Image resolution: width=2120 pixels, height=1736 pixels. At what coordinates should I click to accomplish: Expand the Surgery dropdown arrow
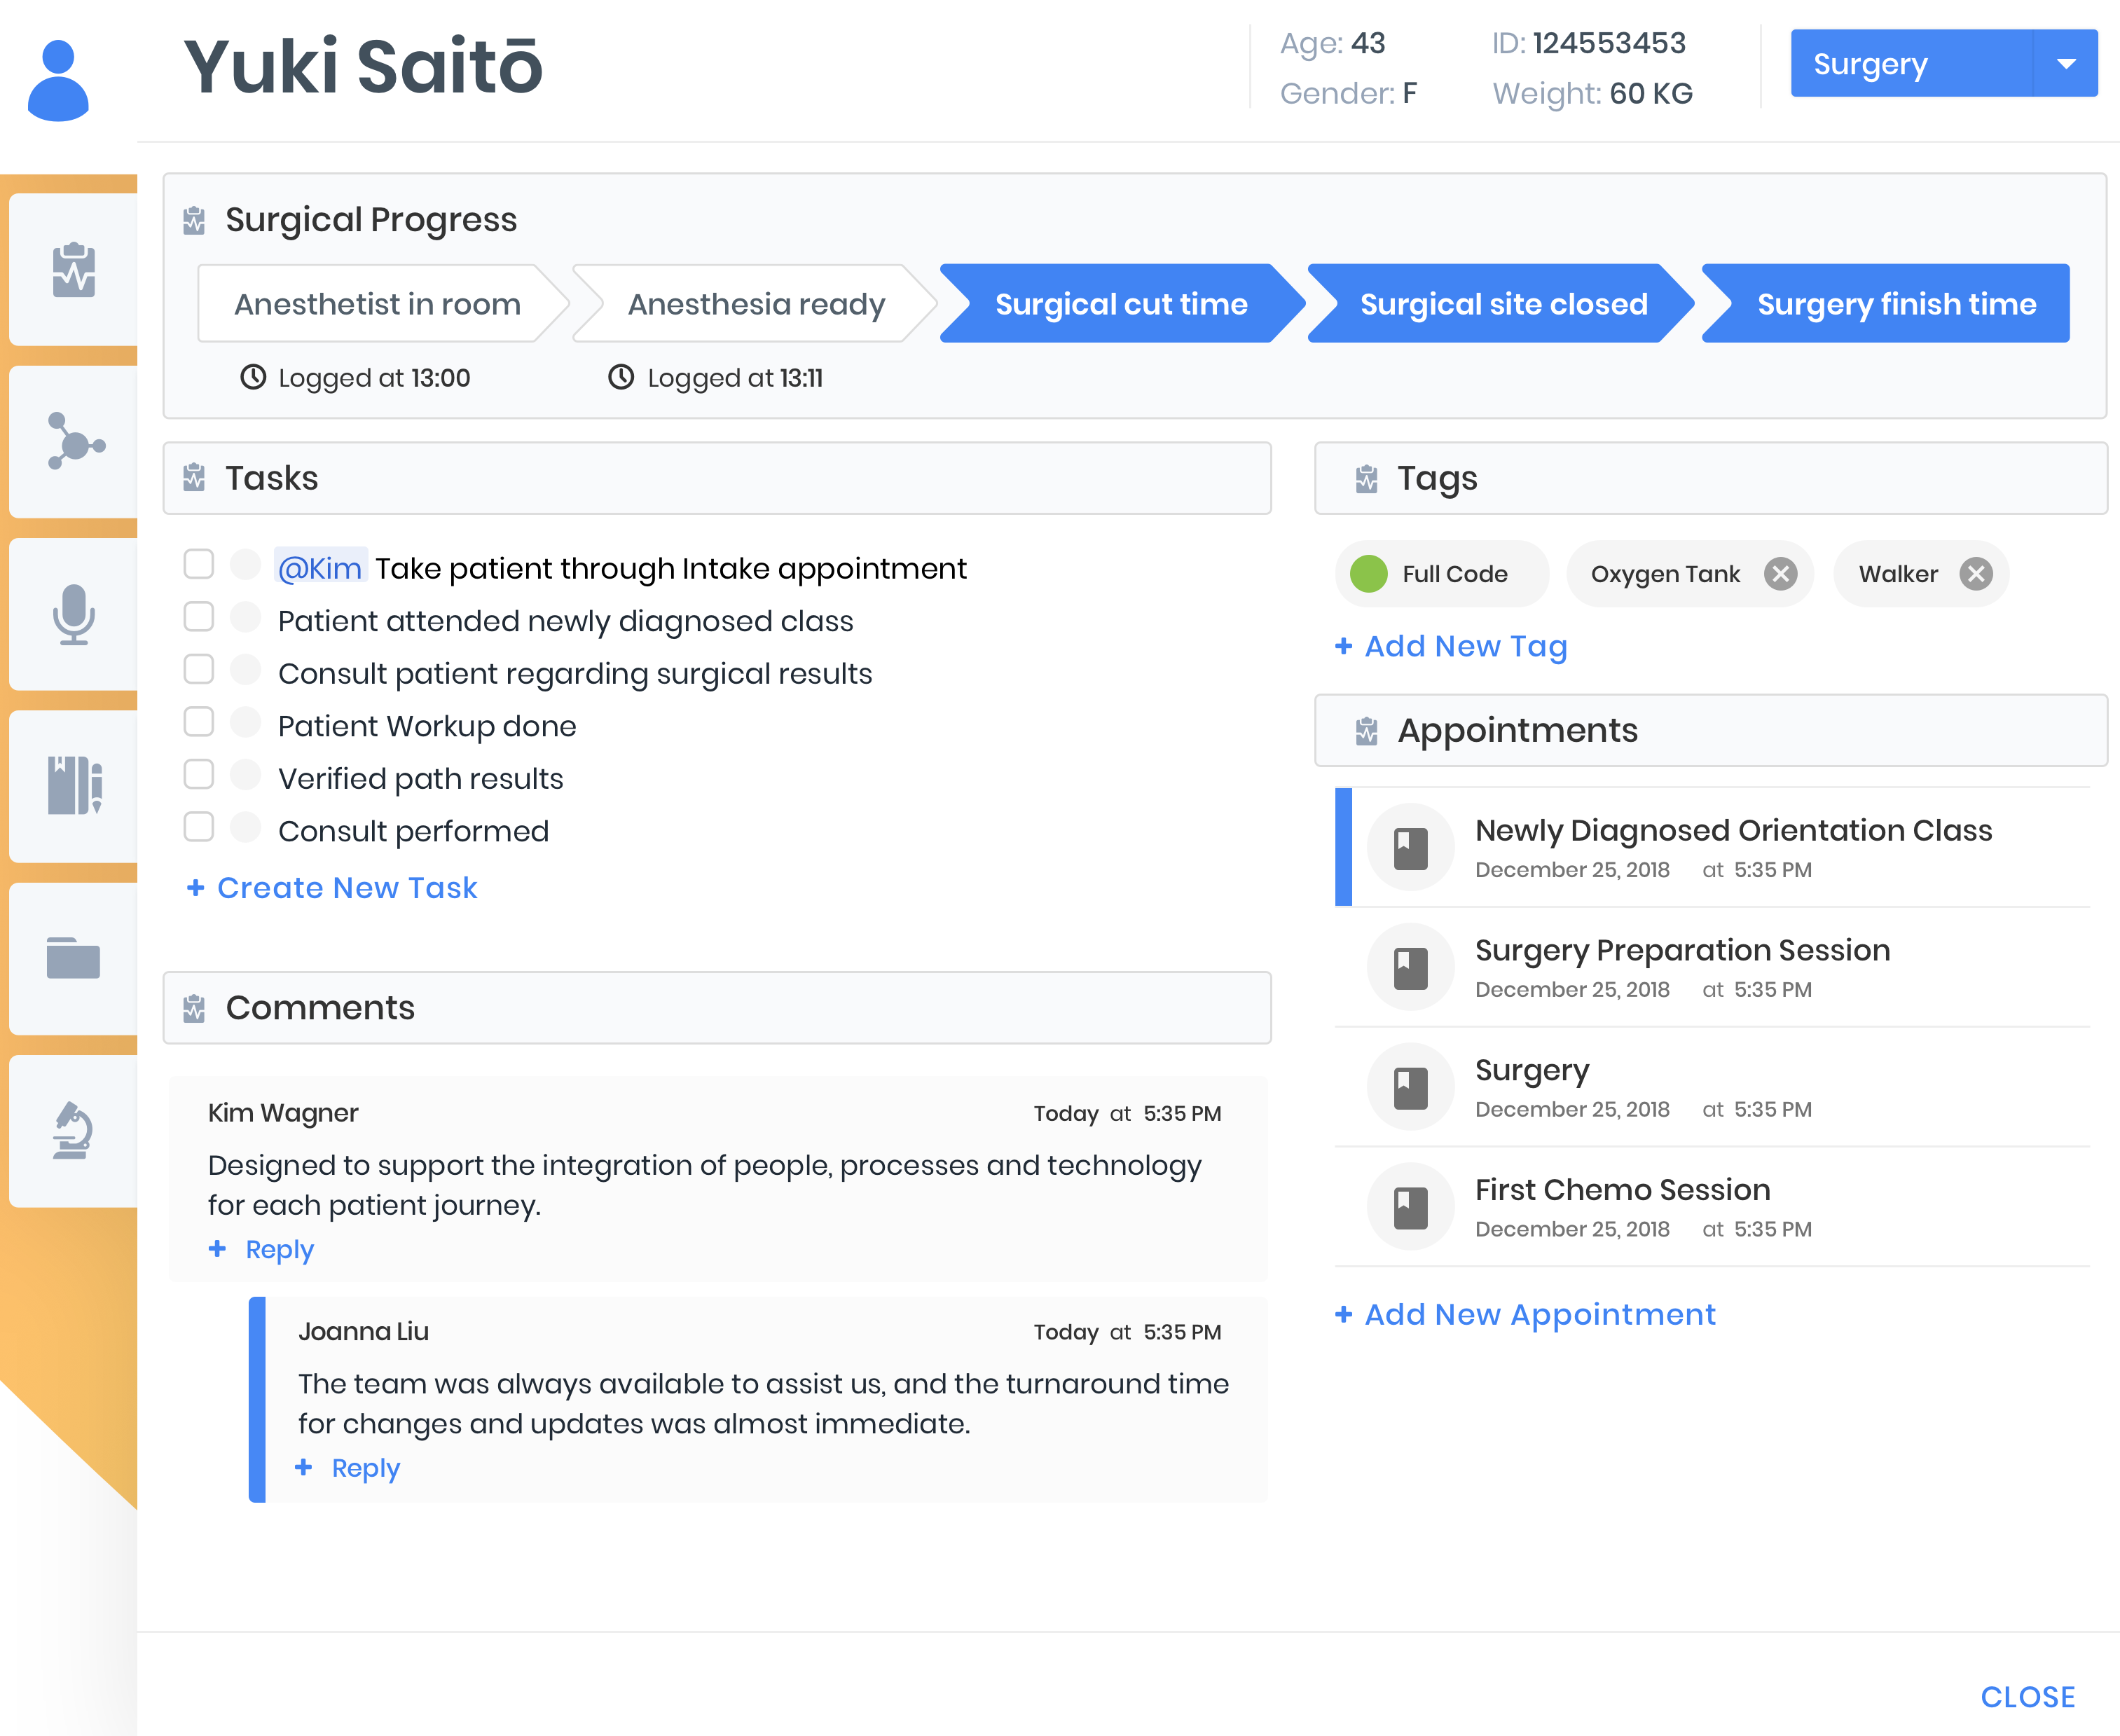point(2065,63)
